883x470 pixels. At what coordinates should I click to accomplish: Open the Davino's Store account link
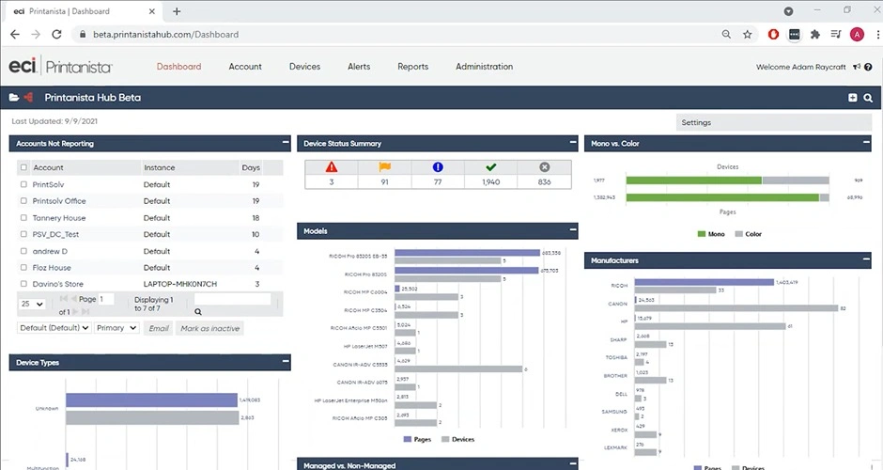(57, 284)
